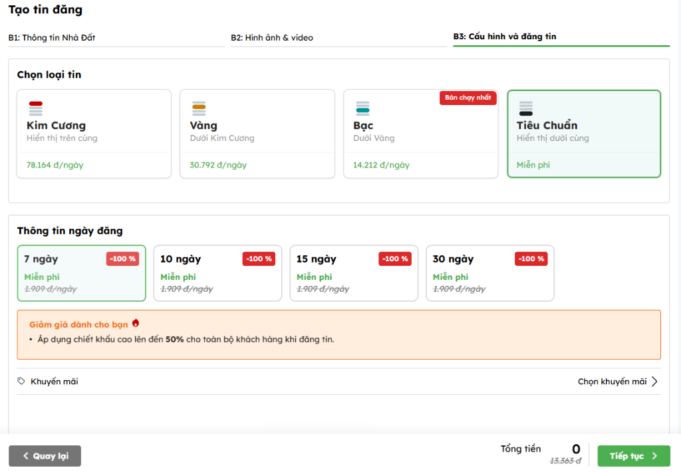Click the Tiêu Chuẩn tier black icon
The image size is (681, 472).
[526, 108]
